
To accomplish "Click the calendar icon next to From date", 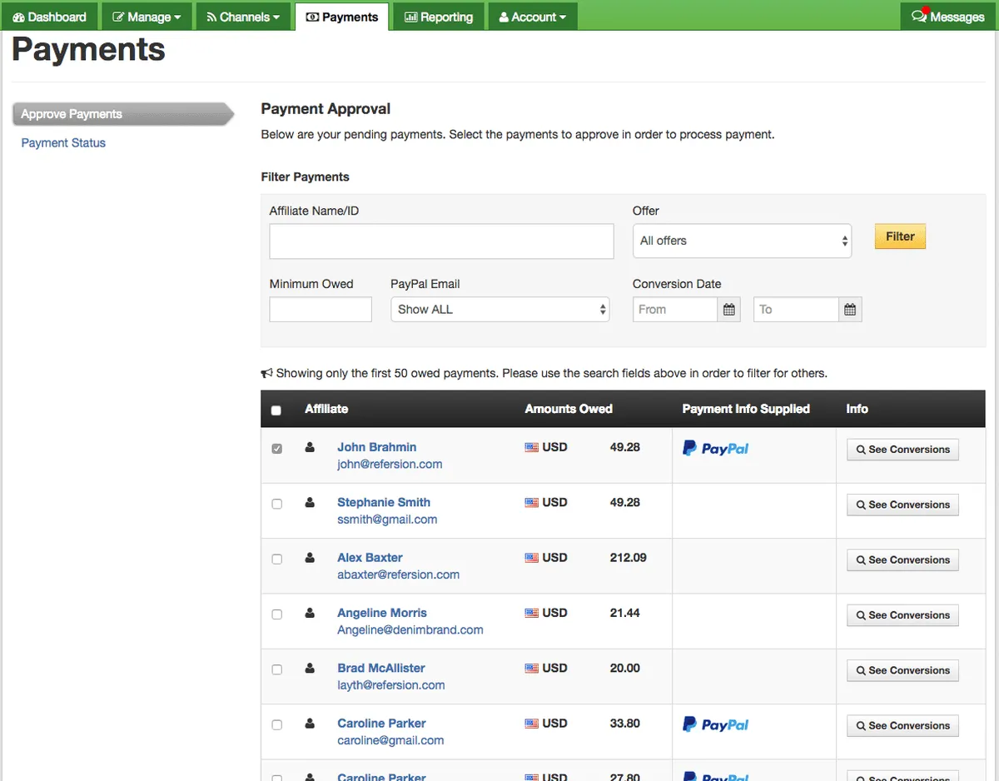I will pyautogui.click(x=728, y=310).
